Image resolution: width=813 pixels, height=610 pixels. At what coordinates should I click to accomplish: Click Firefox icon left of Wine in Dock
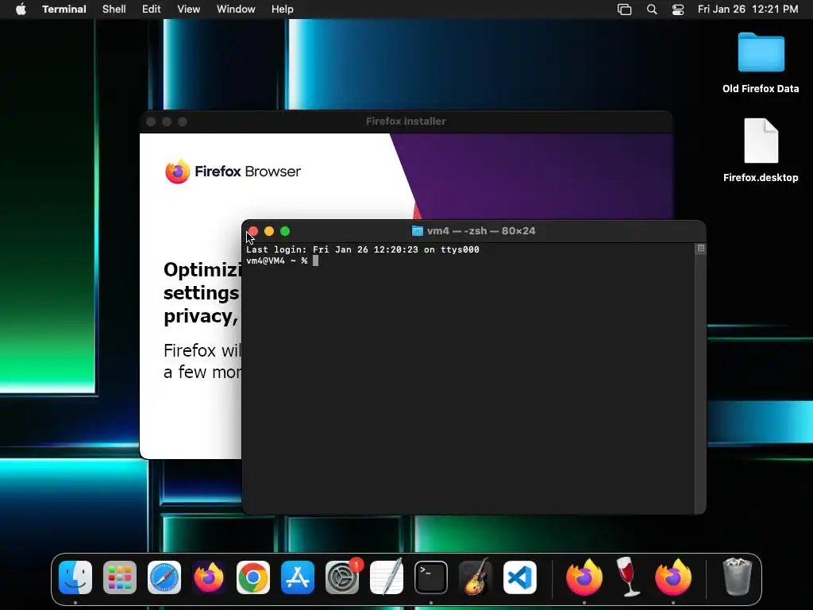click(584, 577)
